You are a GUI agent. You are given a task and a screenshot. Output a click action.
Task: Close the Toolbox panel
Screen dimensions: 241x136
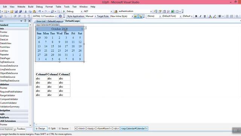point(29,21)
